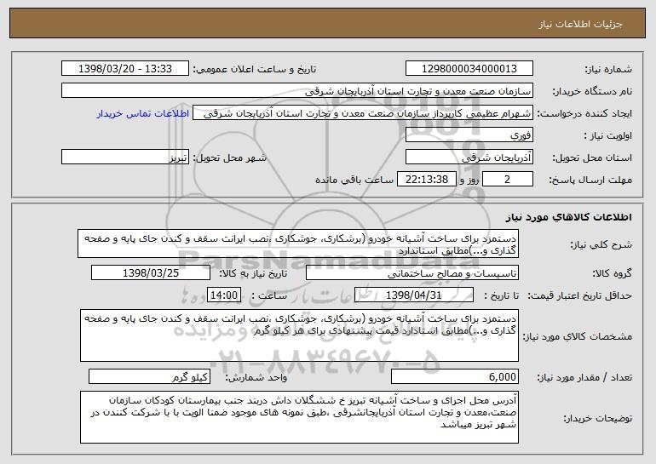Click the اطلاعات کالاهای مورد نیاز section heading
The width and height of the screenshot is (656, 464).
point(568,217)
